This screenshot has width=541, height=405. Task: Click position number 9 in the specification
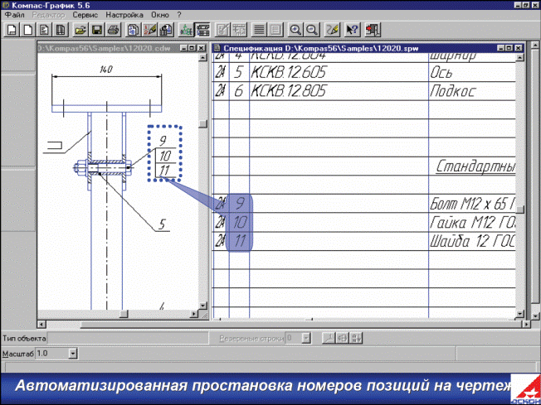point(240,204)
